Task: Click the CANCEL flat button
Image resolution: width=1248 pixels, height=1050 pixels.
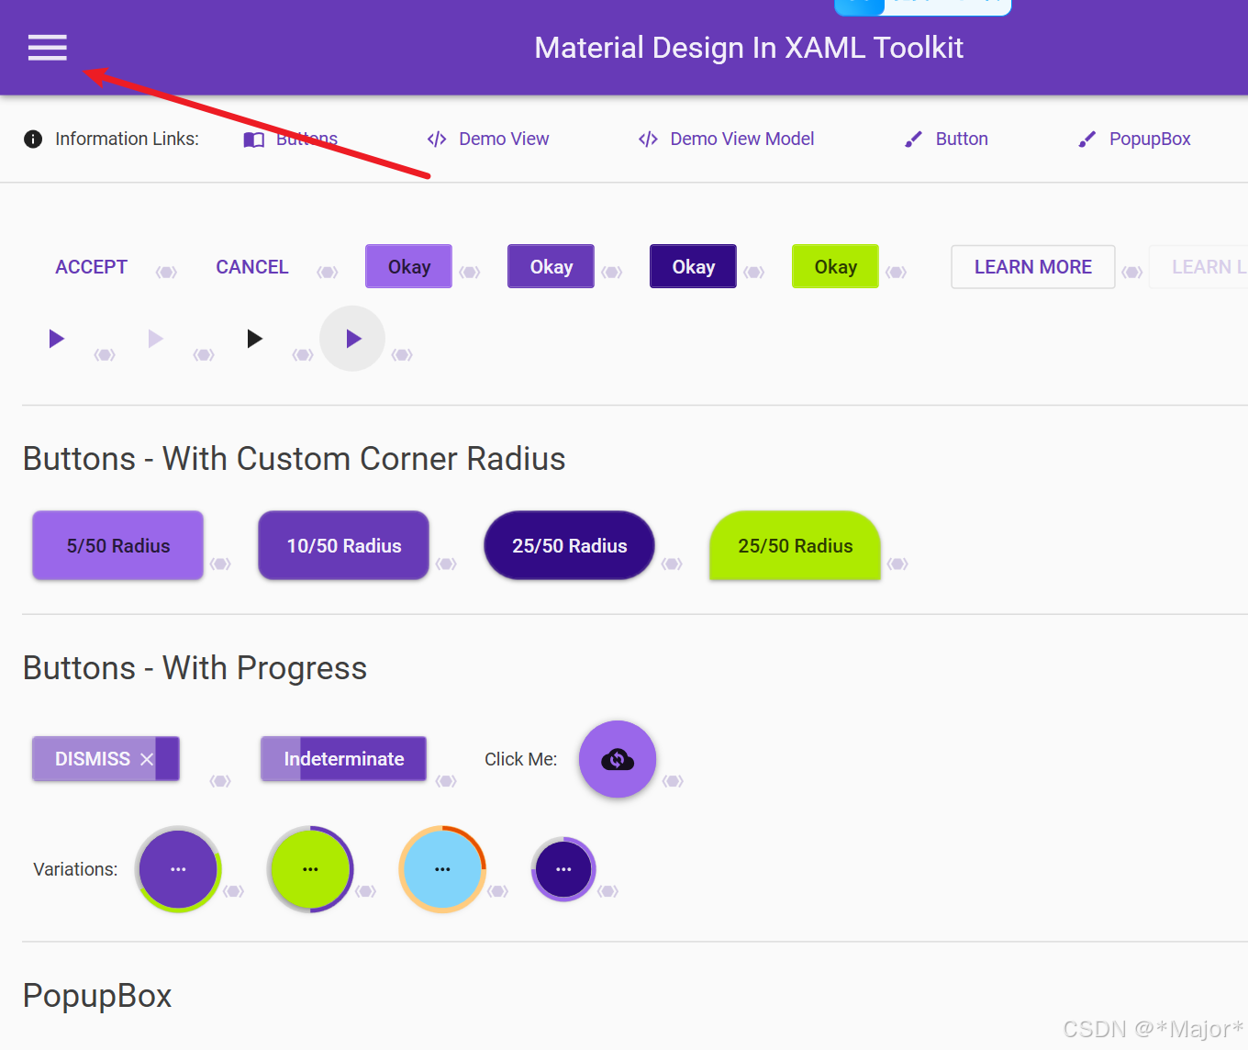Action: [251, 267]
